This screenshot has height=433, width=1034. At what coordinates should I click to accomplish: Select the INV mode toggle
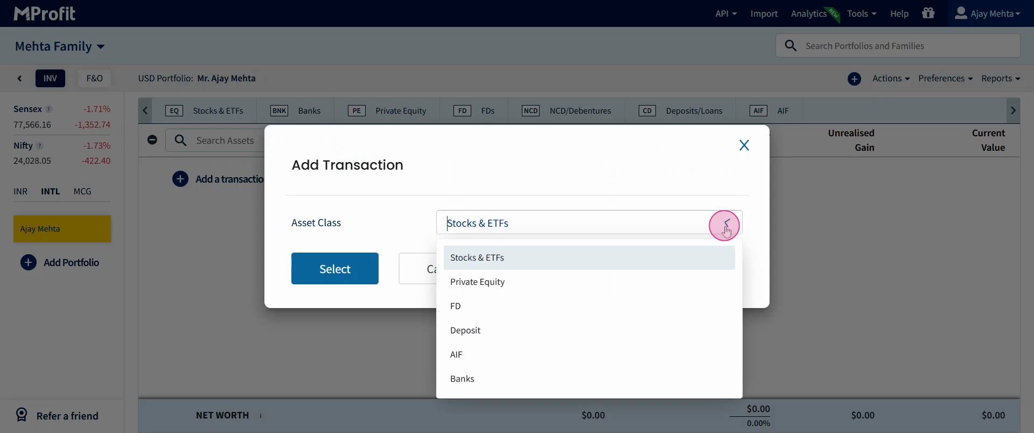coord(50,78)
